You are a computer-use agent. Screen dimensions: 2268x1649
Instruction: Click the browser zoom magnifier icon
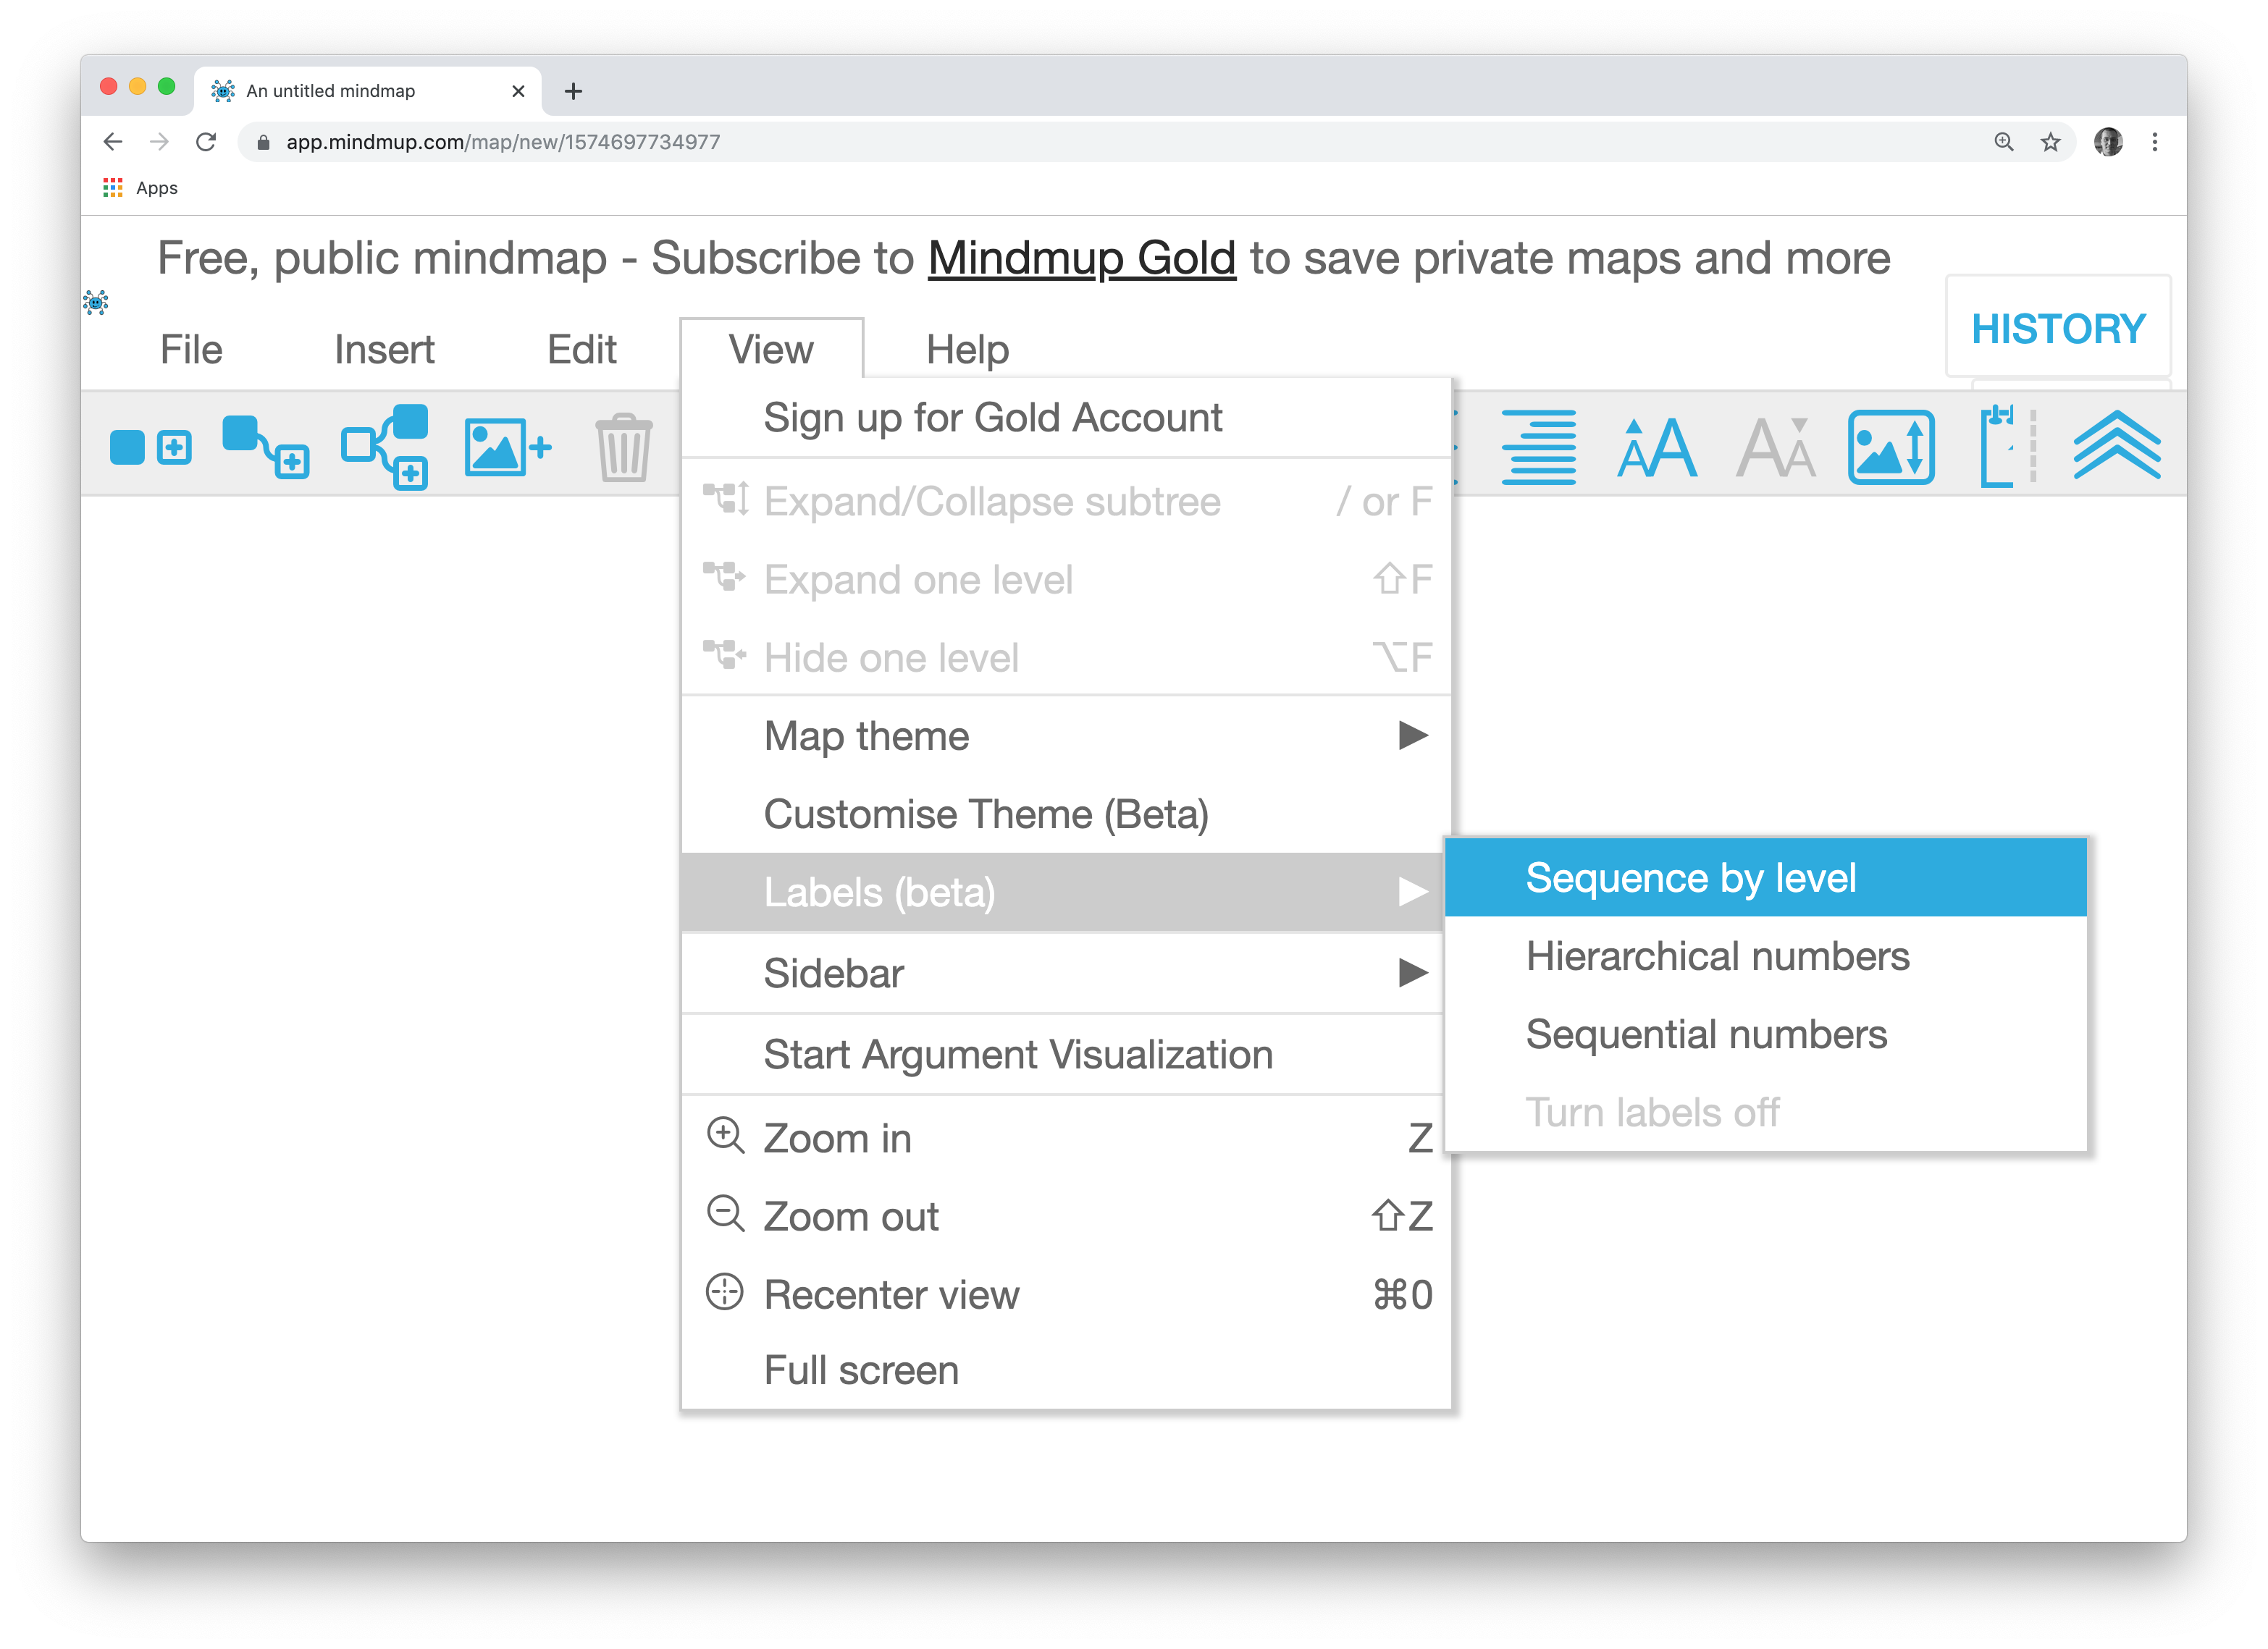[2003, 142]
